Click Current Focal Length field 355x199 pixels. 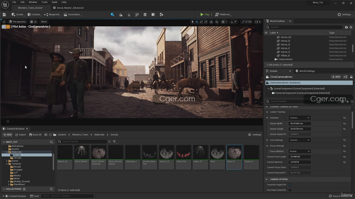coord(299,156)
